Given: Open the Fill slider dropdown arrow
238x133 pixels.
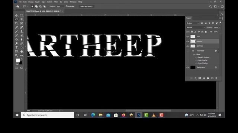Looking at the screenshot, I should tap(220, 32).
